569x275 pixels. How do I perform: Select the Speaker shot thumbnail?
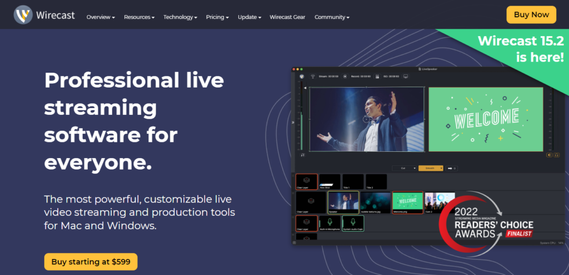pos(343,202)
